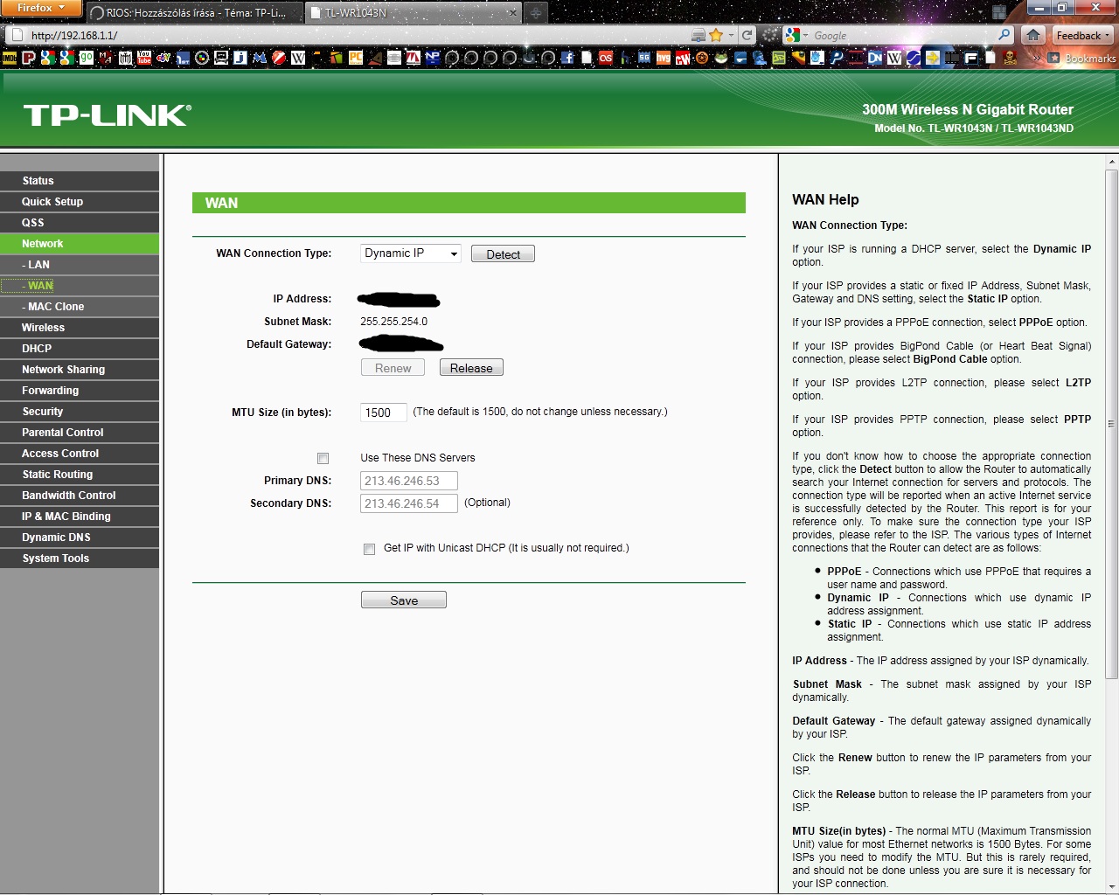Viewport: 1119px width, 895px height.
Task: Reload the current page
Action: [x=747, y=35]
